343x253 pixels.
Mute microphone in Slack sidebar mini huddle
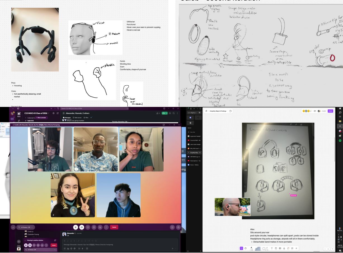[x=26, y=245]
